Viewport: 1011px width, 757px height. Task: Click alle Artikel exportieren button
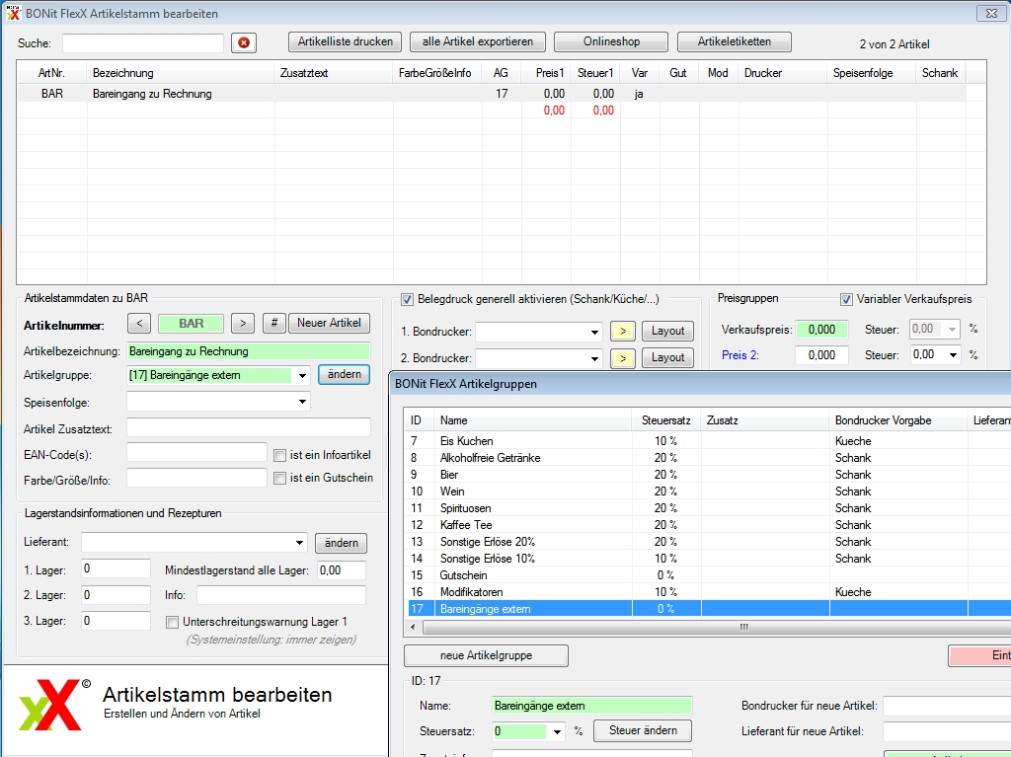[x=478, y=41]
